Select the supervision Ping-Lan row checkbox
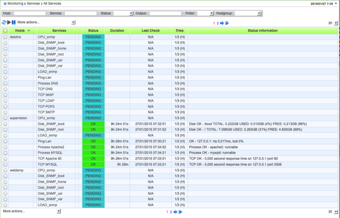Viewport: 340px width, 218px height. [5, 141]
